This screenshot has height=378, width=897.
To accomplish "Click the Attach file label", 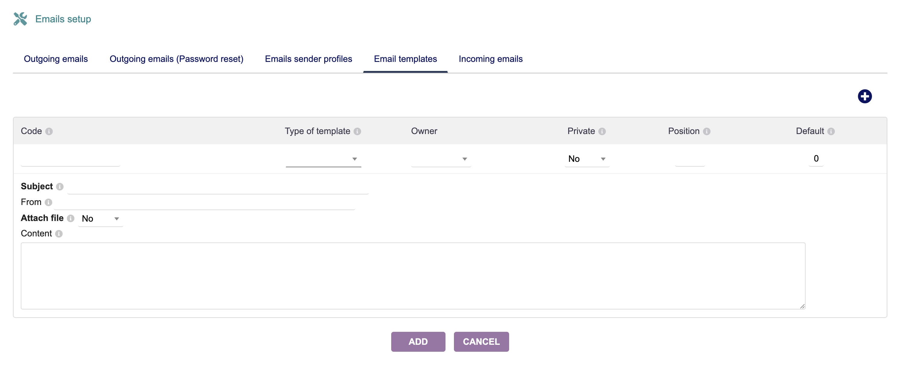I will 42,218.
